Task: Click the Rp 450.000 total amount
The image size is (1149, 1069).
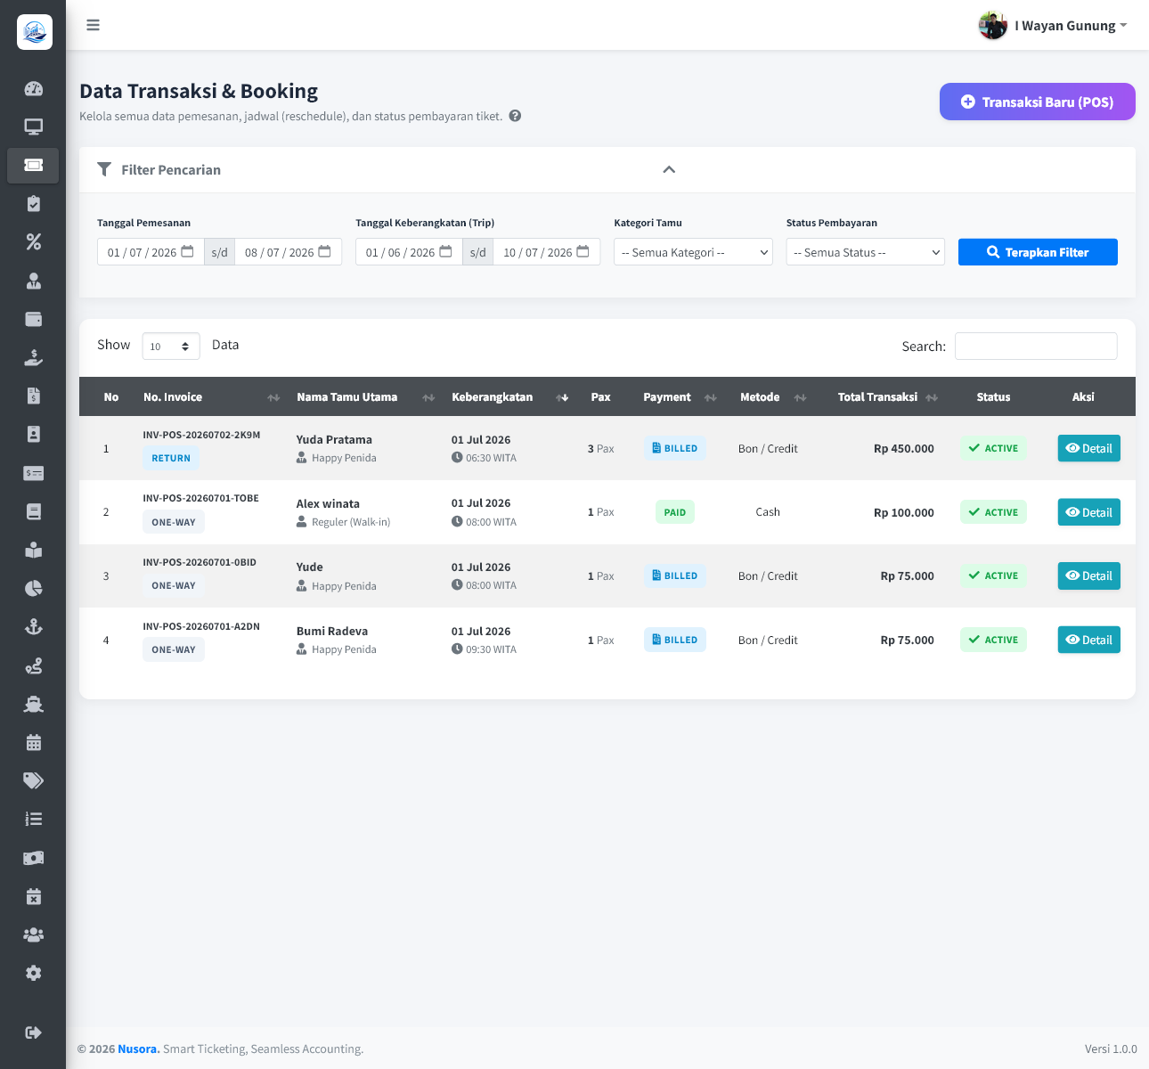Action: coord(903,448)
